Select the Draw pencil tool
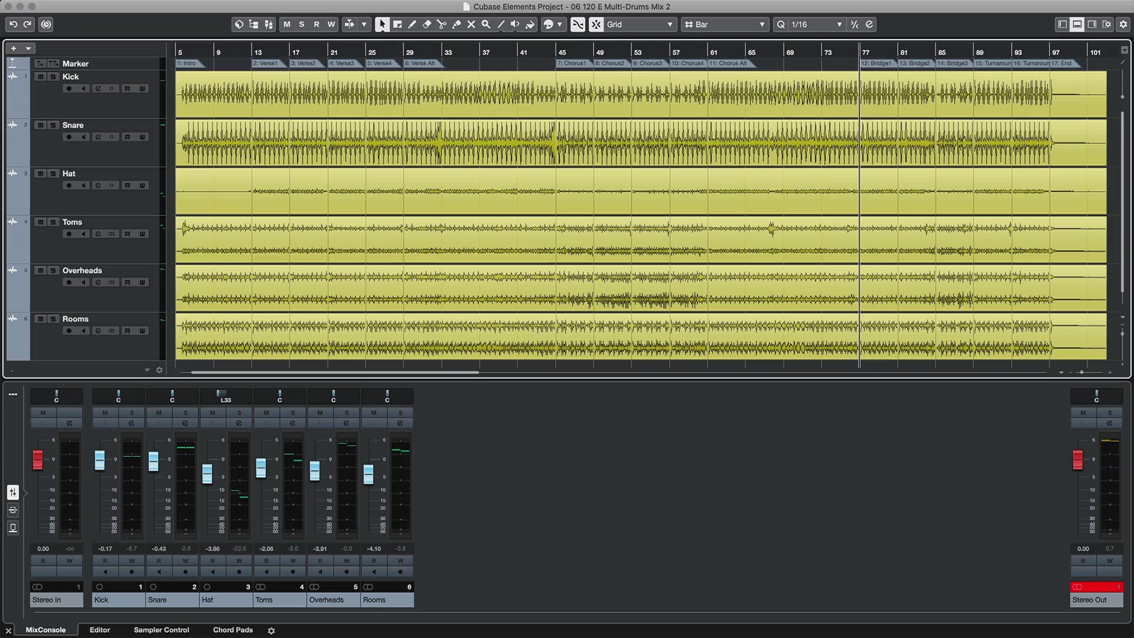 412,24
